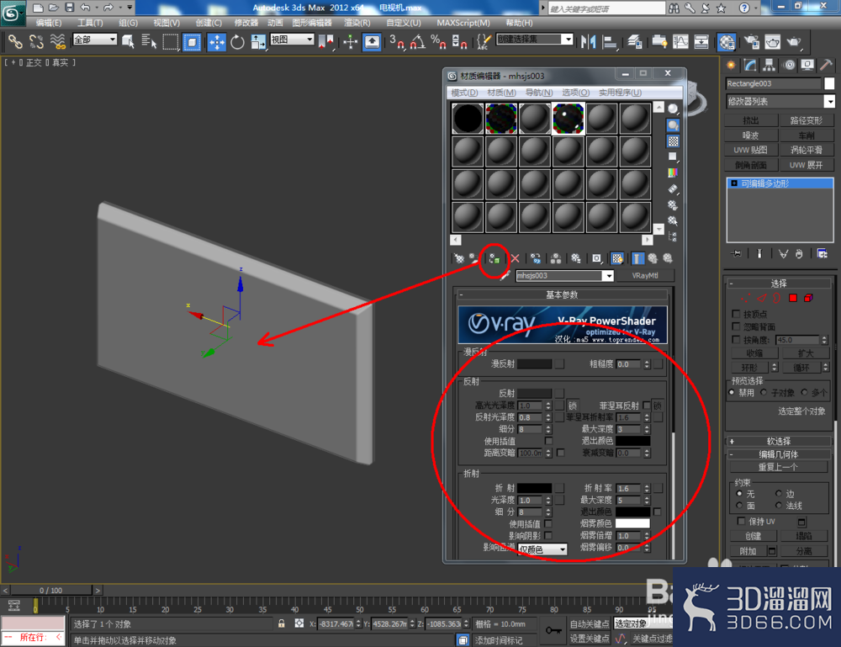Screen dimensions: 841x647
Task: Toggle the 按顶点 checkbox
Action: tap(737, 314)
